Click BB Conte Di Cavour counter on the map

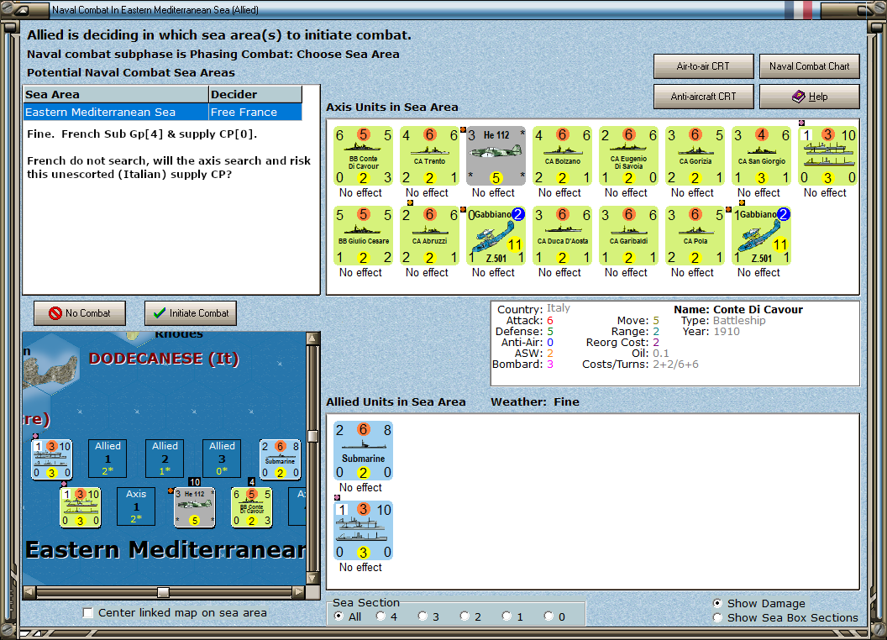pos(252,507)
